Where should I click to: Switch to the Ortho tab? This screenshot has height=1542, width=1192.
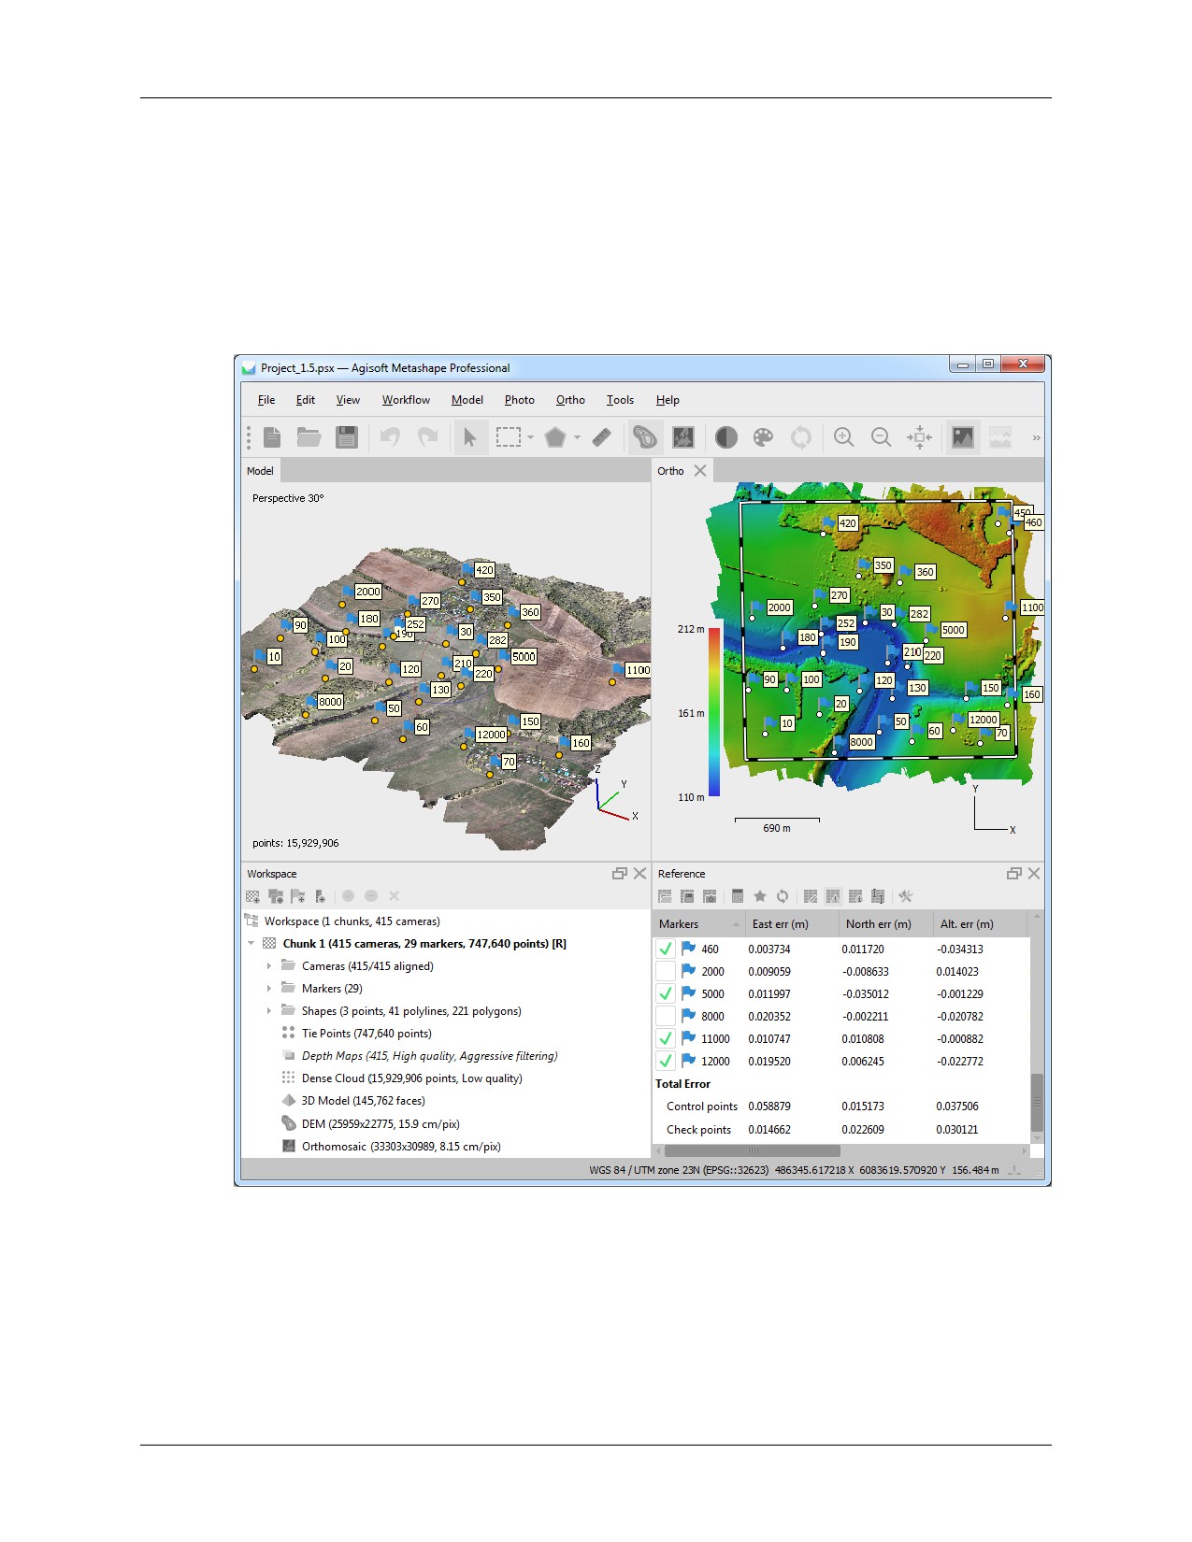670,471
